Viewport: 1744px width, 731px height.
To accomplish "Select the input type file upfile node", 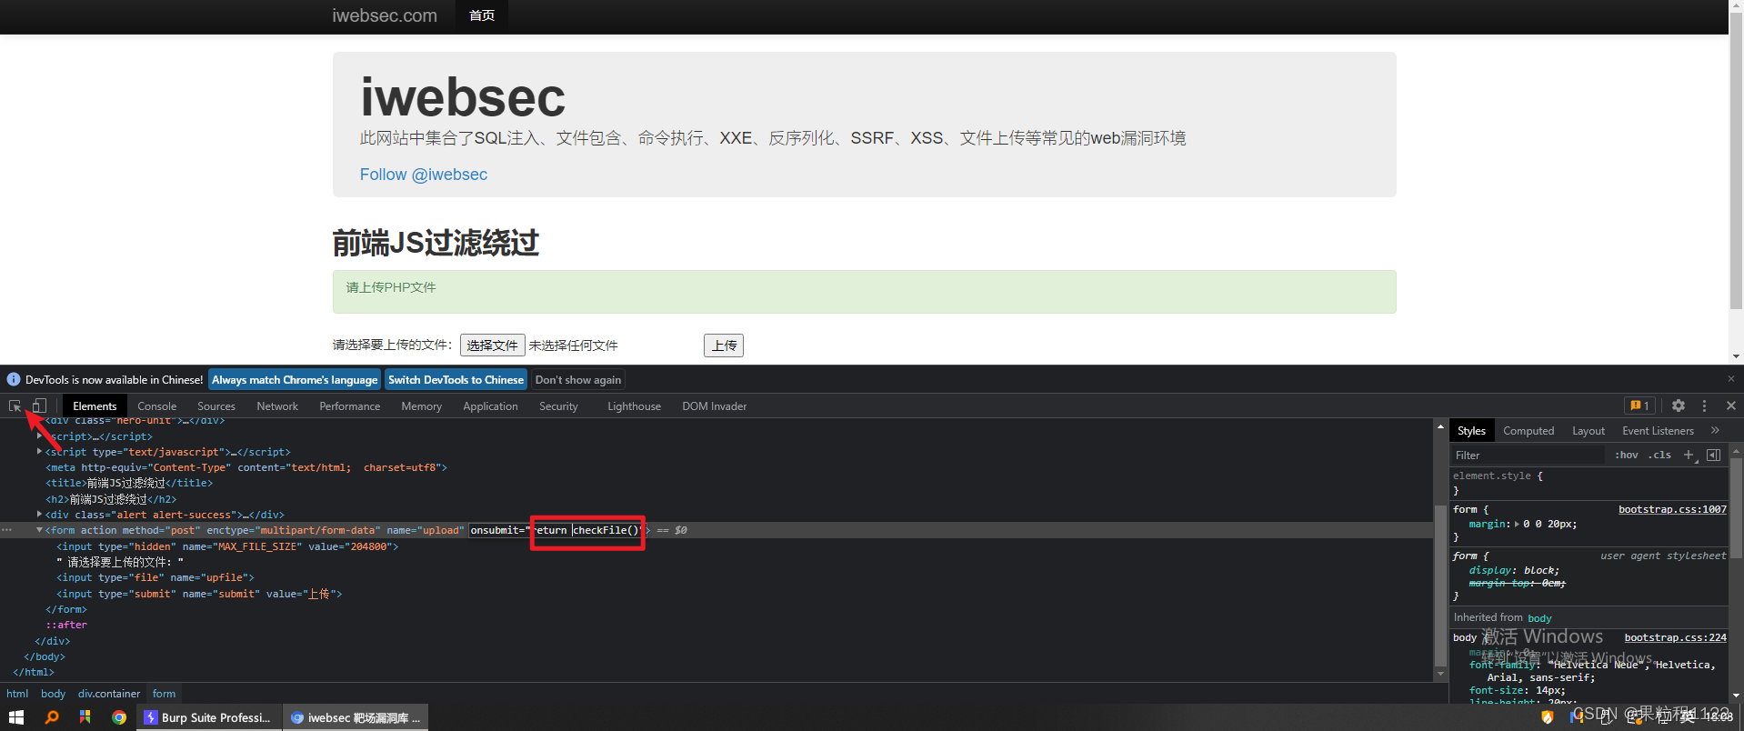I will [x=155, y=577].
